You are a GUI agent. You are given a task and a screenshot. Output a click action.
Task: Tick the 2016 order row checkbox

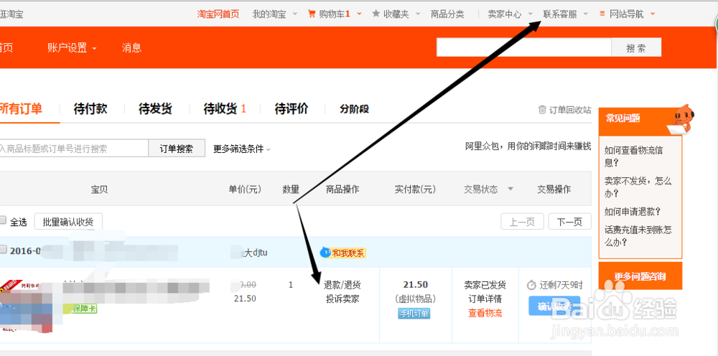tap(3, 250)
